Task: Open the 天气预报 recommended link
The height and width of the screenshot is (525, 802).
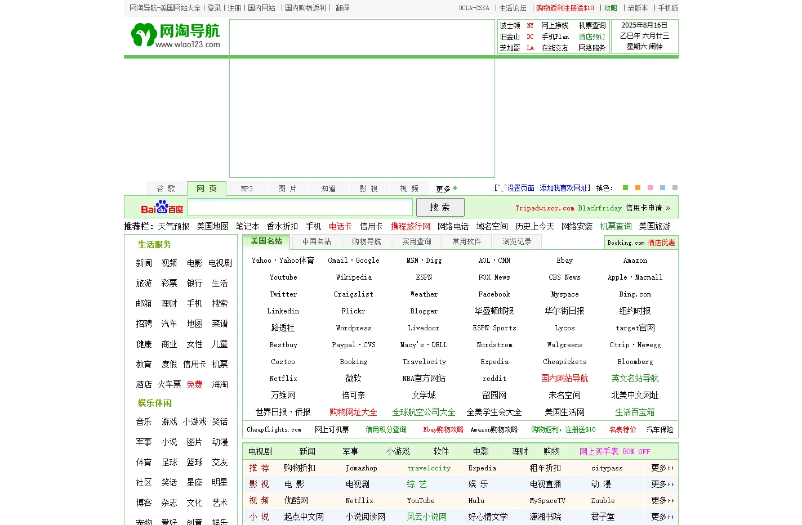Action: coord(173,226)
